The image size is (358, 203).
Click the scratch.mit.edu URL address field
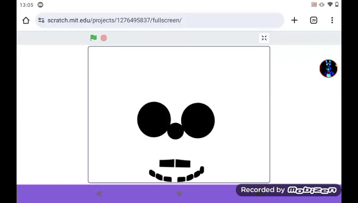[x=160, y=20]
